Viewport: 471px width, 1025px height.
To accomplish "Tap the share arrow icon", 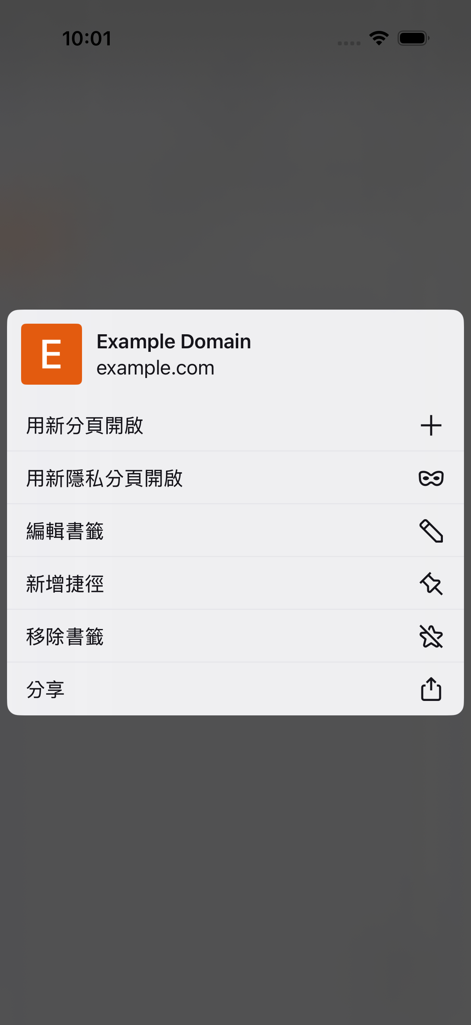I will [x=431, y=688].
